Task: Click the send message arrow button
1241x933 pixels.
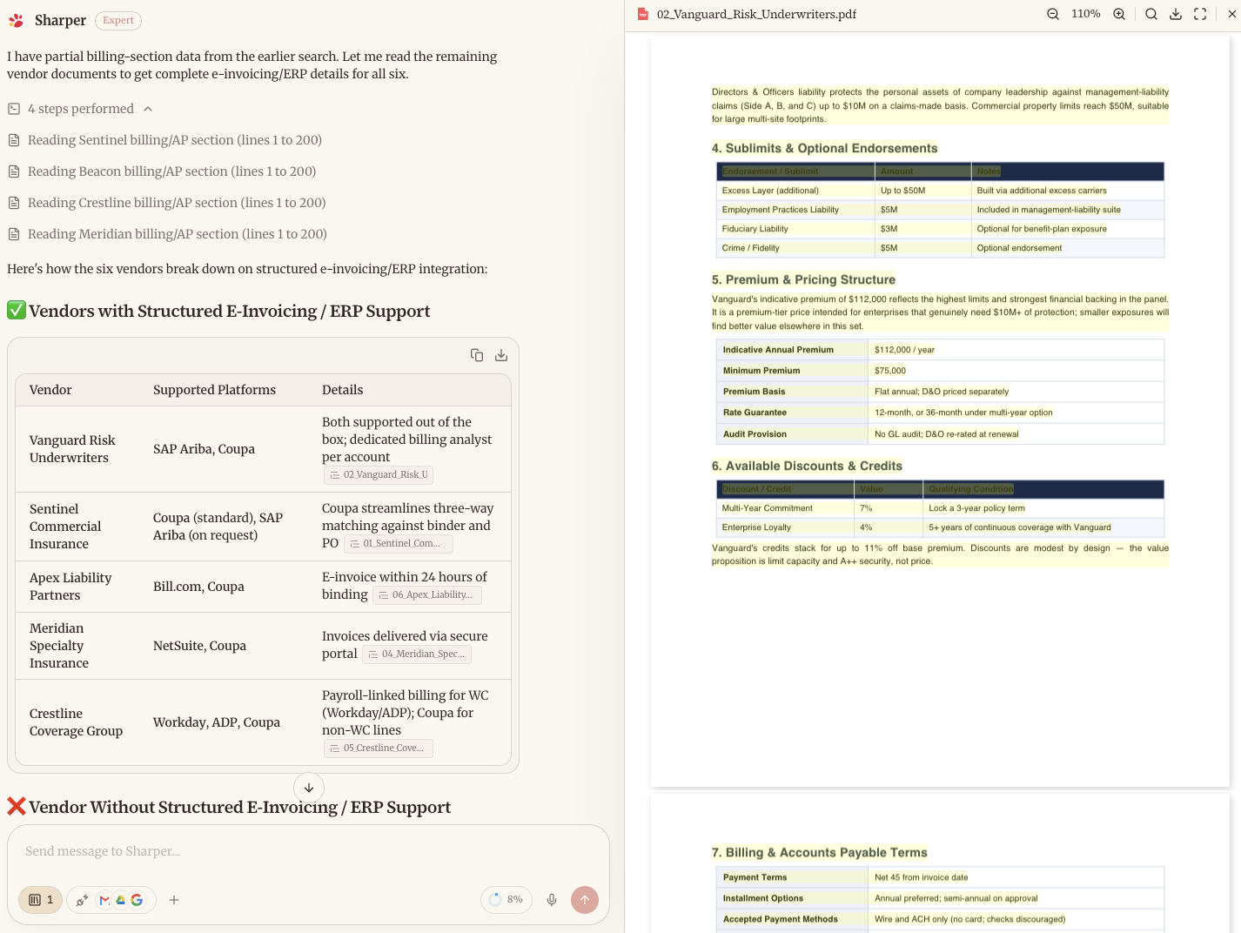Action: 585,900
